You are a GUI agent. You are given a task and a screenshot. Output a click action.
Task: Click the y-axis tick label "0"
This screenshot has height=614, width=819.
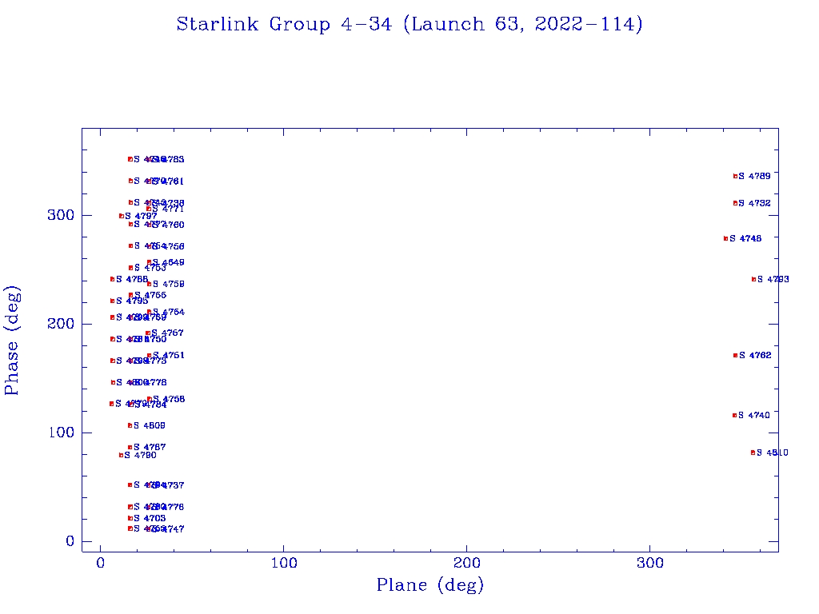click(70, 541)
